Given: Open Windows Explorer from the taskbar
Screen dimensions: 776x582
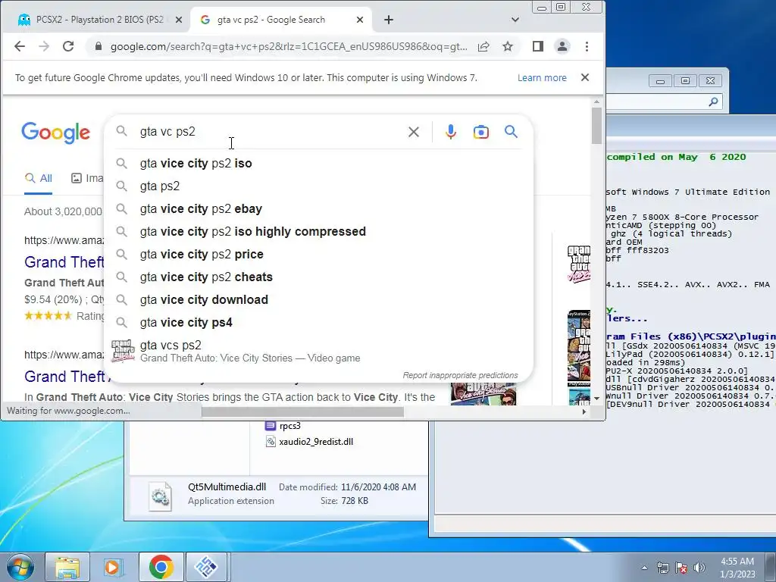Looking at the screenshot, I should 67,567.
